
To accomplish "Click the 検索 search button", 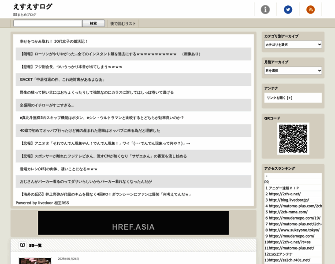I will pyautogui.click(x=93, y=23).
